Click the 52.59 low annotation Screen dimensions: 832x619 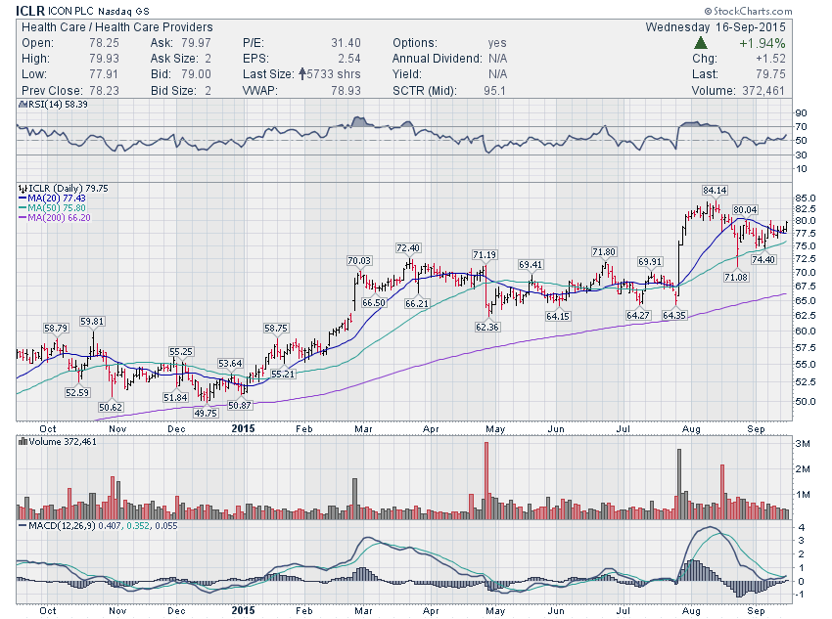pyautogui.click(x=77, y=393)
